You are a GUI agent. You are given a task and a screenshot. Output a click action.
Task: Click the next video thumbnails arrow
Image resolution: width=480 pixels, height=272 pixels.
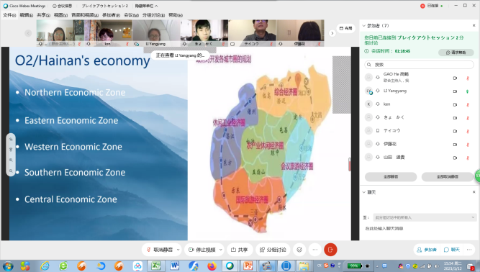click(x=332, y=33)
